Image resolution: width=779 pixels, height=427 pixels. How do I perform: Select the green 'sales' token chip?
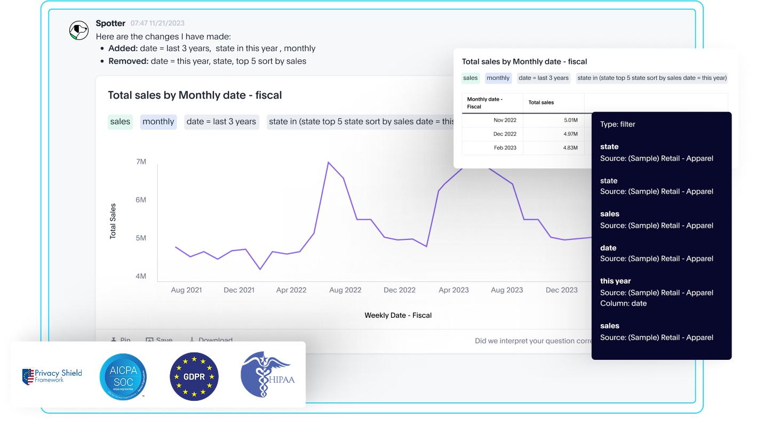[120, 122]
